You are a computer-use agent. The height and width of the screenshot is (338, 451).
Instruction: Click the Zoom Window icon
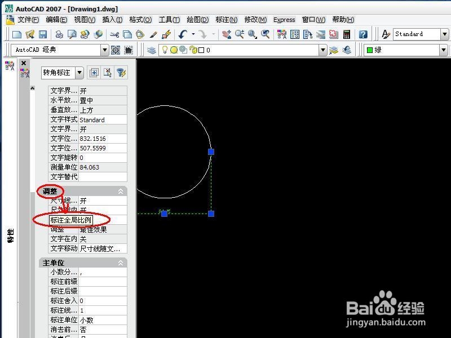pos(252,34)
